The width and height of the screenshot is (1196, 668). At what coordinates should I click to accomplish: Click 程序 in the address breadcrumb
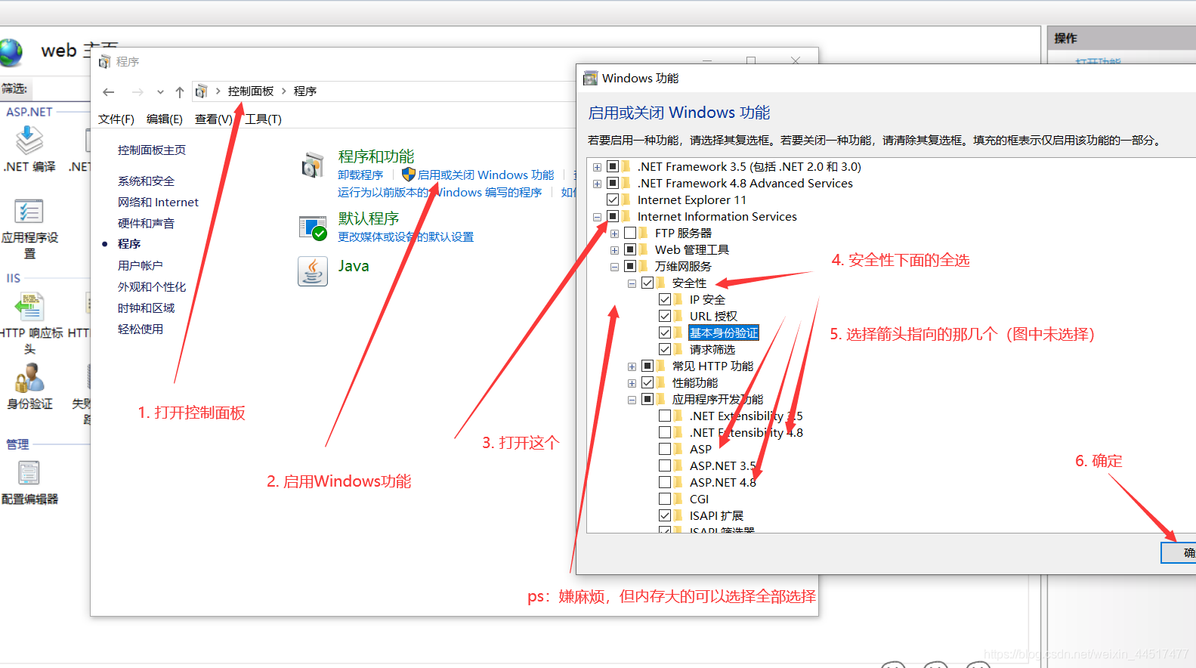305,91
